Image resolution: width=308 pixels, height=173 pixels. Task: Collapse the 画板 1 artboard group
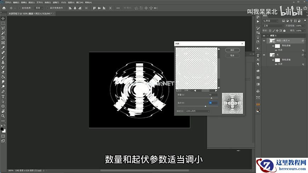point(268,35)
